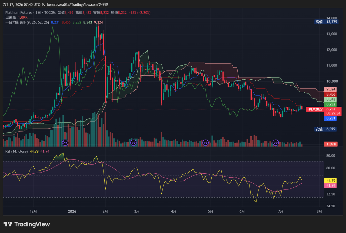The image size is (346, 233).
Task: Click the red 8,456 value in the Ichimoku legend
Action: [x=66, y=22]
